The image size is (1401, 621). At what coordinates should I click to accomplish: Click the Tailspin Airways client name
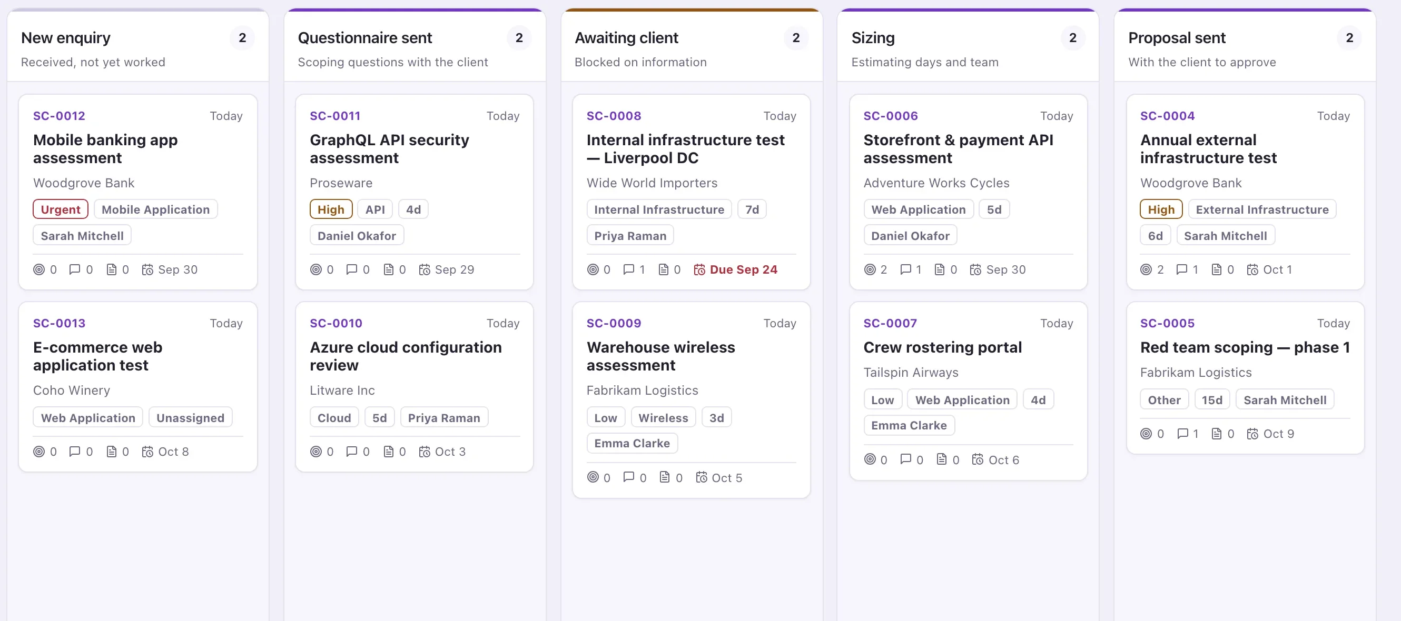[911, 373]
